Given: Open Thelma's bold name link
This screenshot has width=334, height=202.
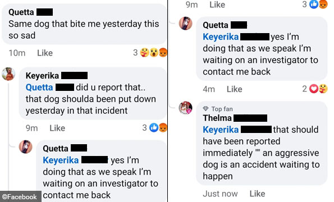Looking at the screenshot, I should pyautogui.click(x=217, y=118).
